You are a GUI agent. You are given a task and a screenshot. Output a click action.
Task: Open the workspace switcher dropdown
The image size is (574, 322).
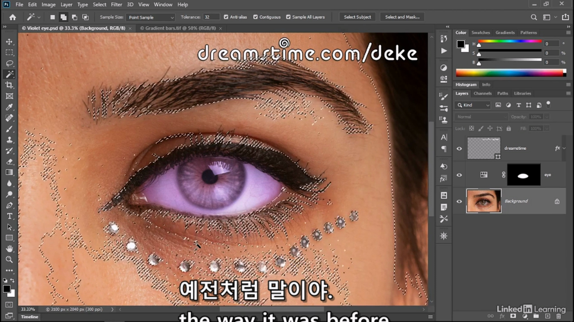(x=548, y=17)
